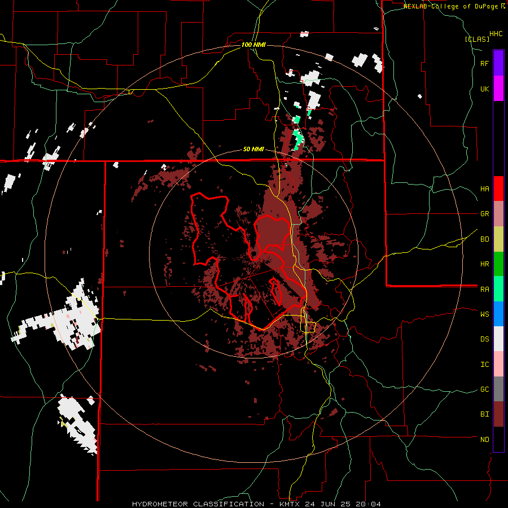Click the "NEXLAB-College of DuPage" header text

(x=450, y=6)
